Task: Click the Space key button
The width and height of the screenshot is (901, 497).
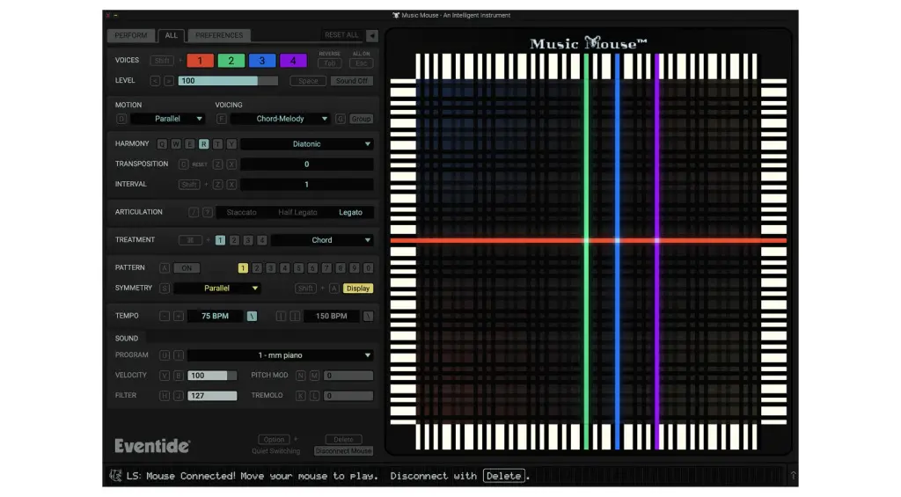Action: pos(308,81)
